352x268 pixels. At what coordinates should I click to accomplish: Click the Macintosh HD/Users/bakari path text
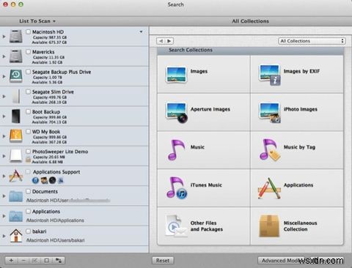click(x=56, y=240)
